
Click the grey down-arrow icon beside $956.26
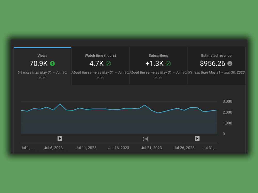(230, 64)
